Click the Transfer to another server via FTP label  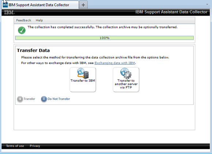(126, 84)
